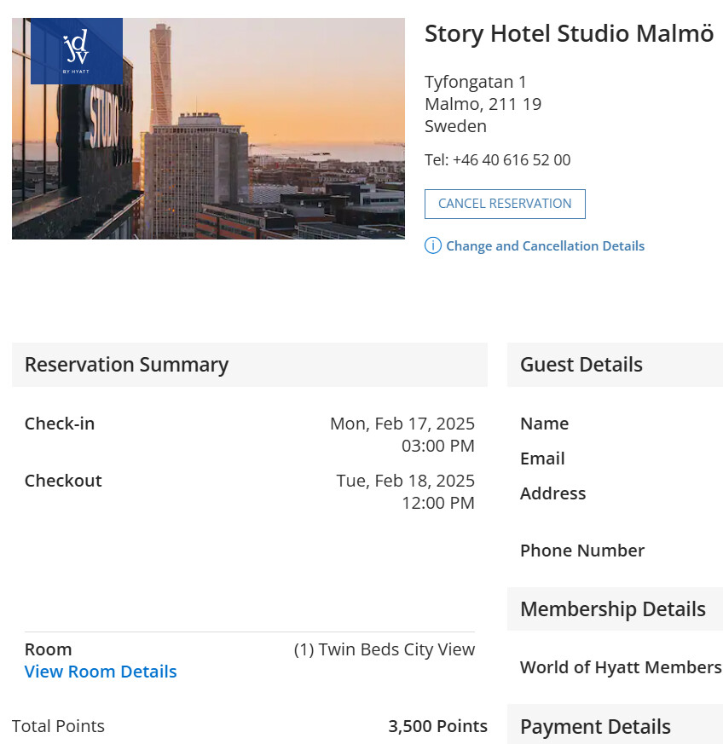Click the Membership Details section header
Viewport: 723px width, 744px height.
(x=613, y=609)
